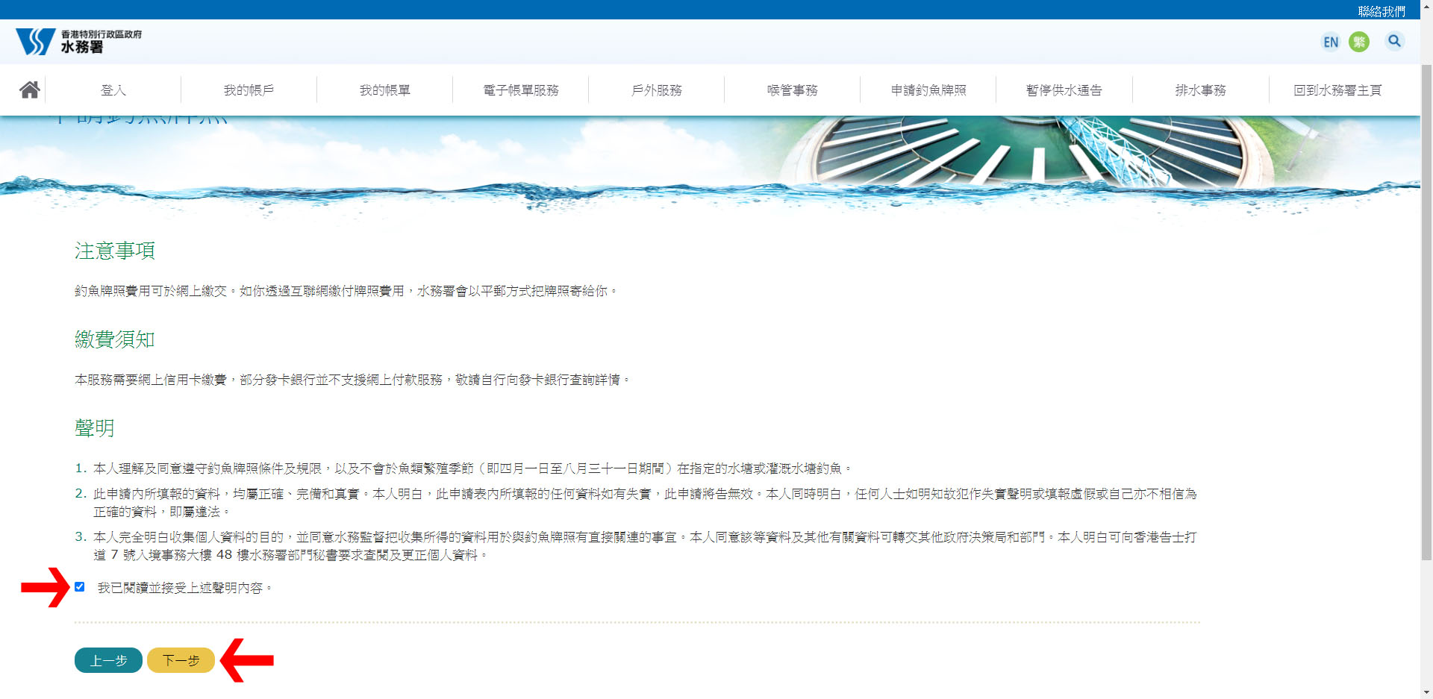Click the search magnifier icon
This screenshot has width=1433, height=699.
pos(1394,41)
